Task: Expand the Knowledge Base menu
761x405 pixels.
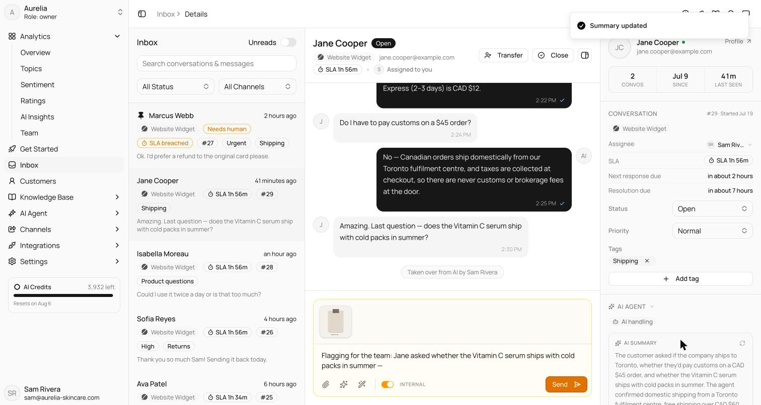Action: (x=117, y=197)
